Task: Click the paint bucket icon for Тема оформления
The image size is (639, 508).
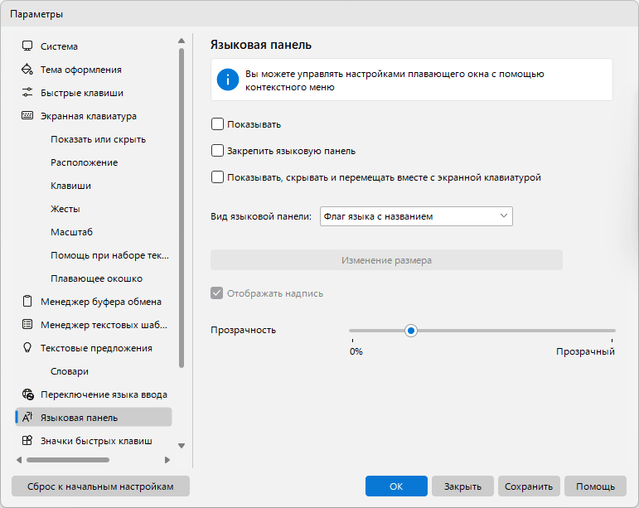Action: (x=27, y=70)
